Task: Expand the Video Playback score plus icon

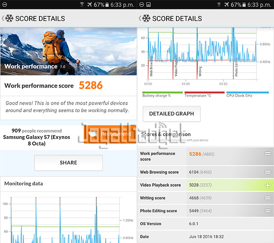Action: (268, 185)
